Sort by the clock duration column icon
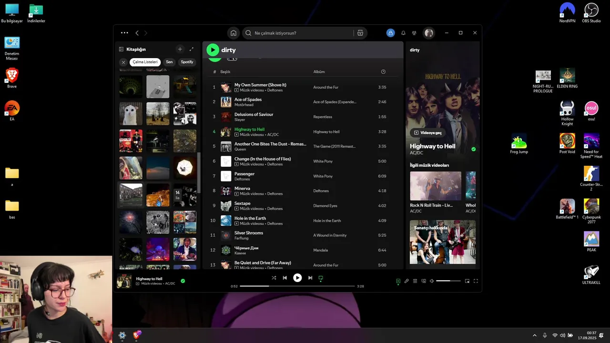The width and height of the screenshot is (610, 343). (x=383, y=71)
